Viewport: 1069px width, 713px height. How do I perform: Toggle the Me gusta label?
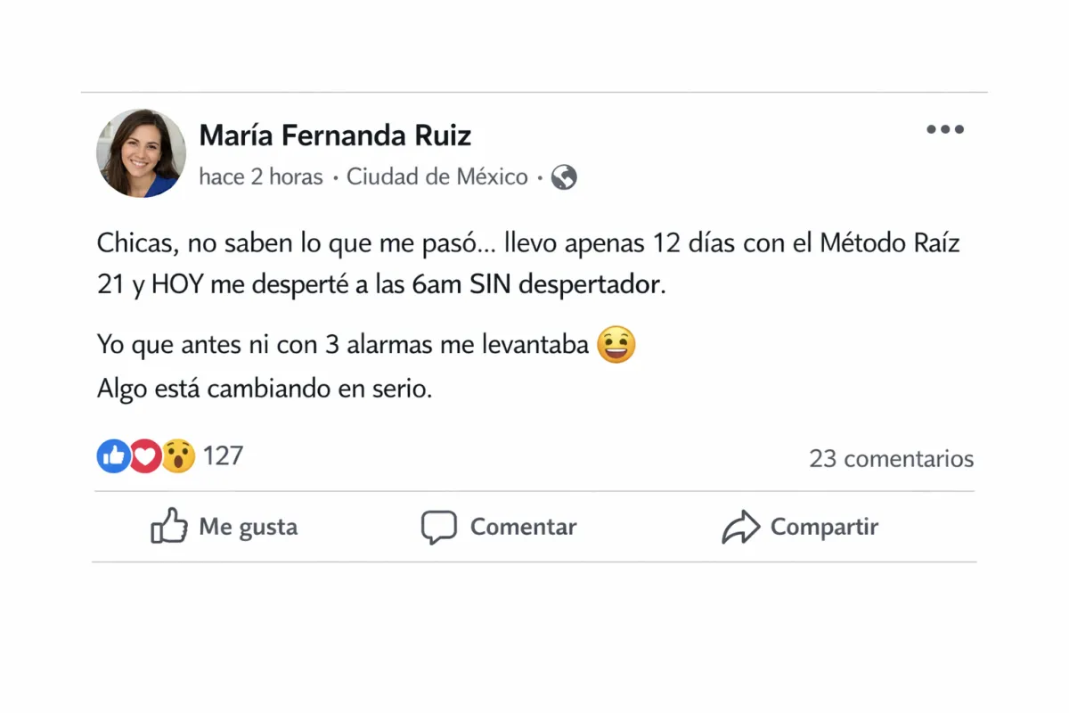click(x=249, y=527)
